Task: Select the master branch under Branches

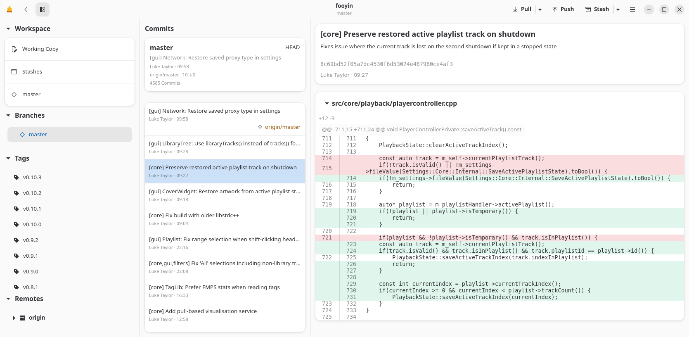Action: coord(70,135)
